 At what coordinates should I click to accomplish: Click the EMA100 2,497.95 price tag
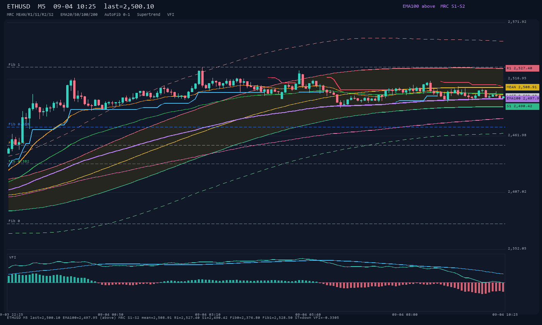[522, 99]
